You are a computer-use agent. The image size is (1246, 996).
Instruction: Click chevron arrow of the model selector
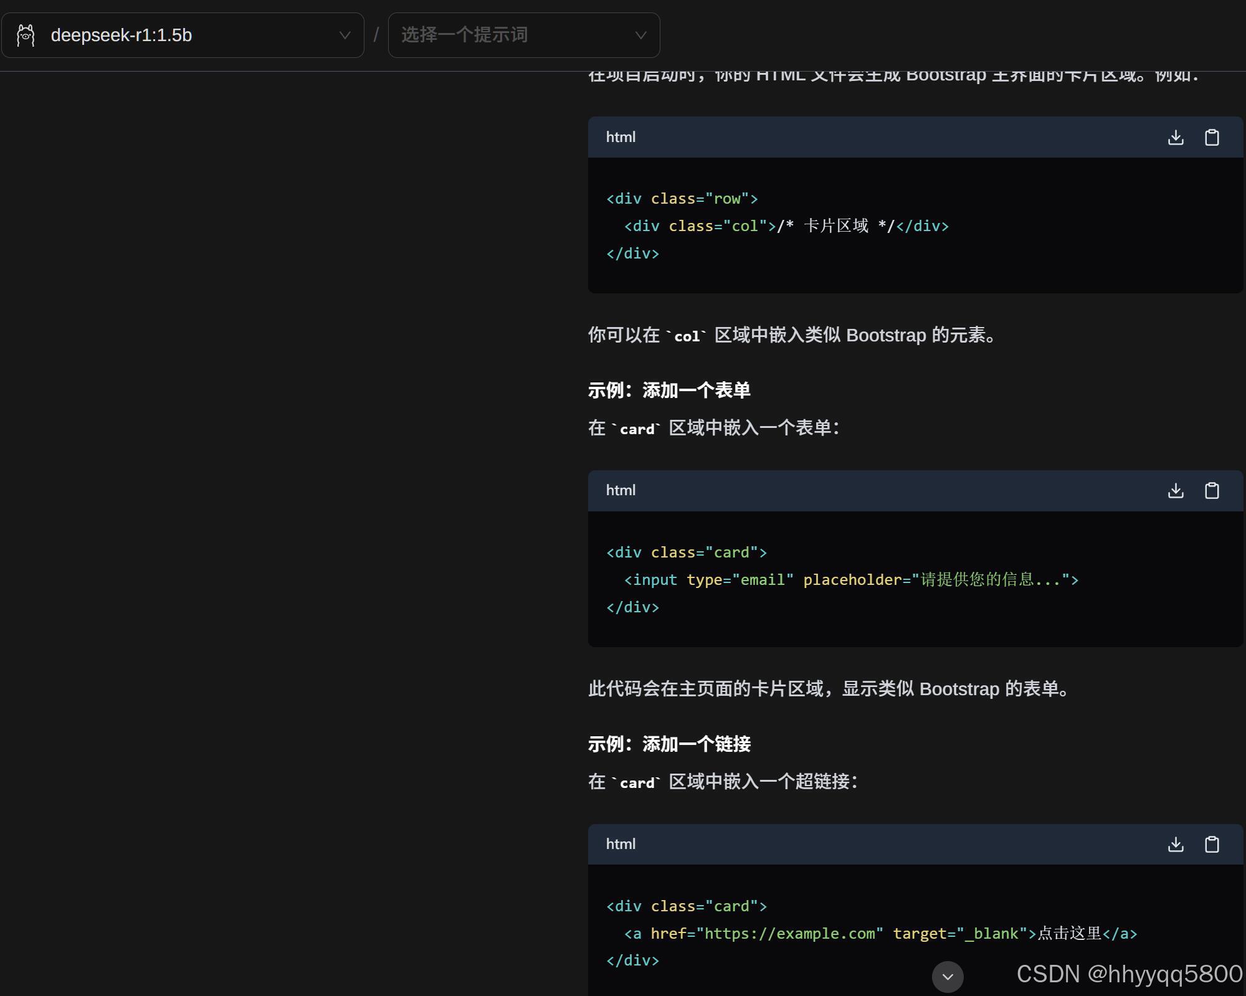345,36
